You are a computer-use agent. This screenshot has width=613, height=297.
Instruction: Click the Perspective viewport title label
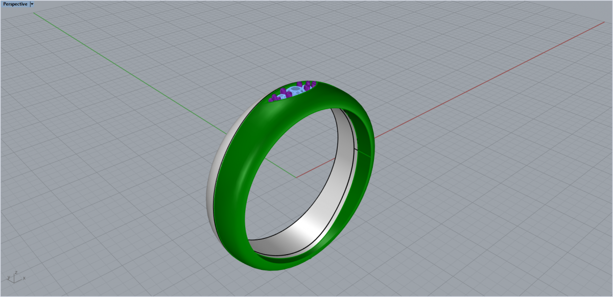[15, 4]
